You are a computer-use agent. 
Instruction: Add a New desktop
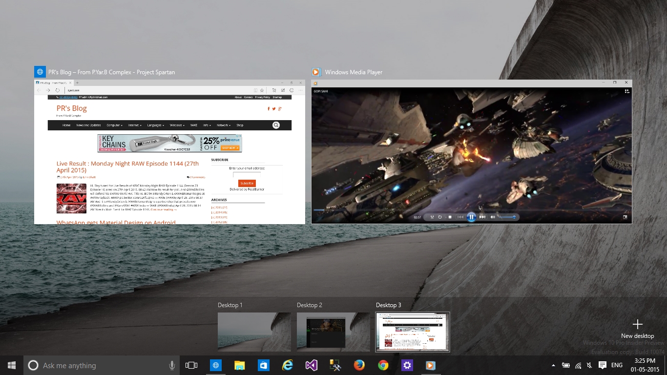coord(637,329)
